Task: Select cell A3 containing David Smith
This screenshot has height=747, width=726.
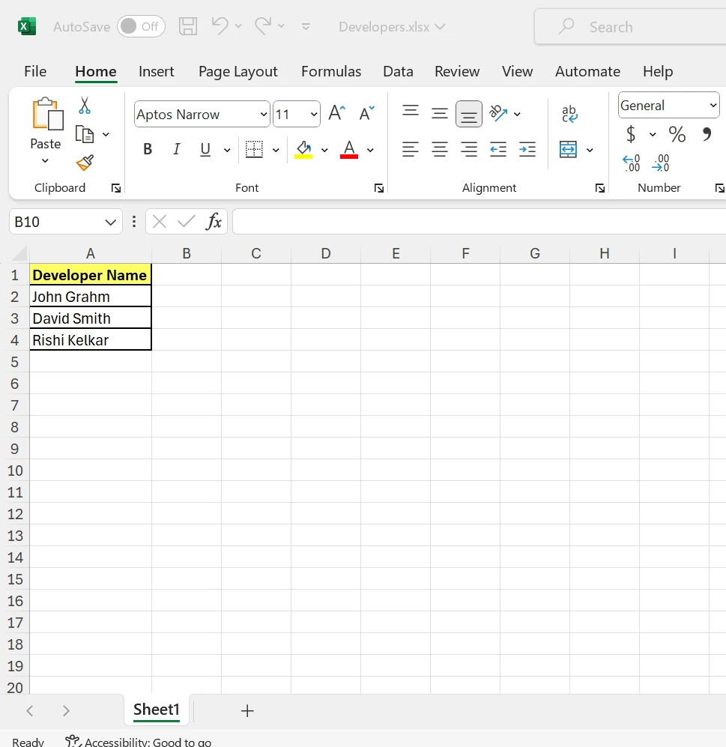Action: coord(90,318)
